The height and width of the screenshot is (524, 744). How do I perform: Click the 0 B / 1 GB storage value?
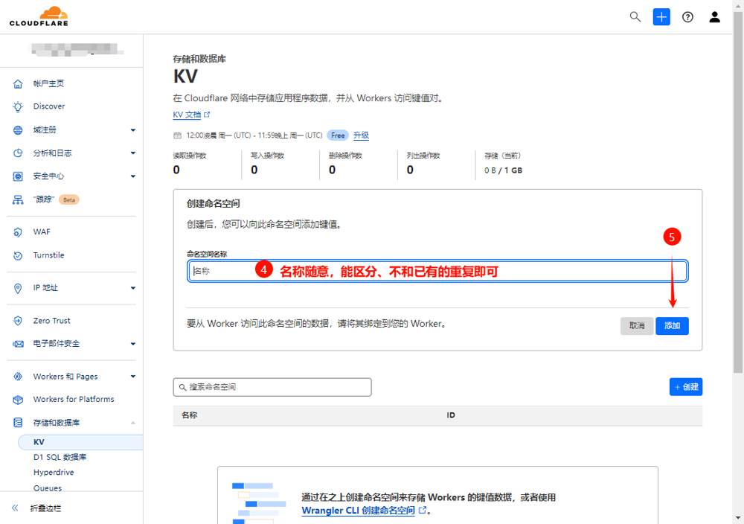click(503, 170)
